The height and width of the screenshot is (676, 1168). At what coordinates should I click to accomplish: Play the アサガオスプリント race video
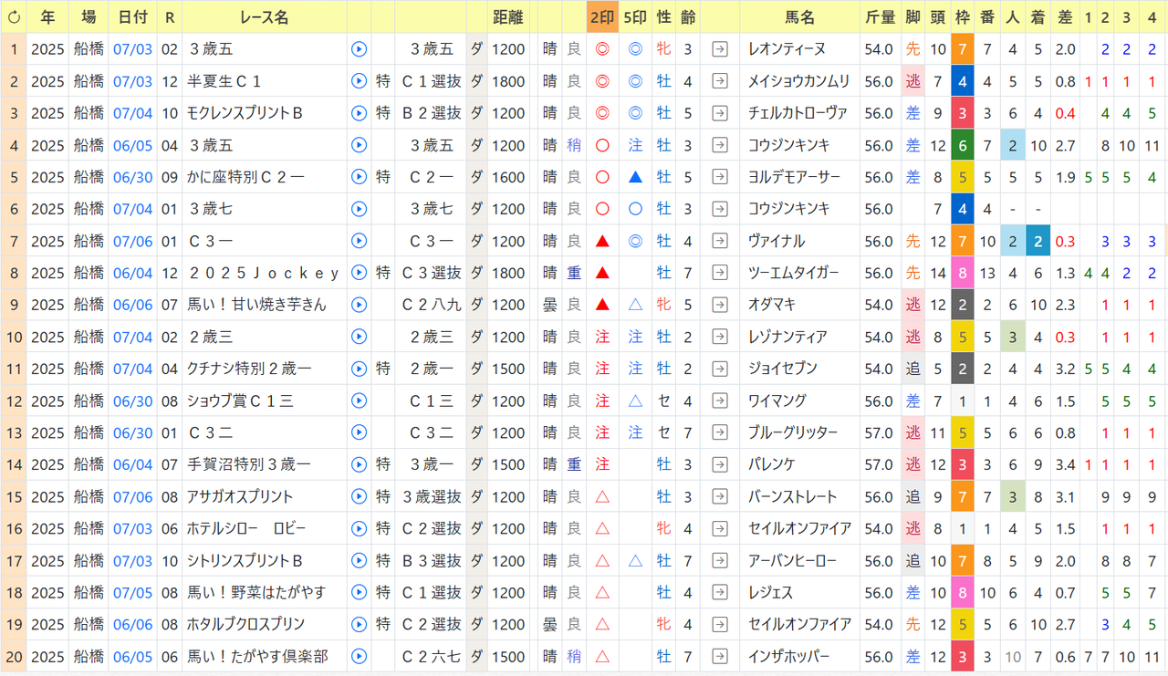click(x=359, y=496)
